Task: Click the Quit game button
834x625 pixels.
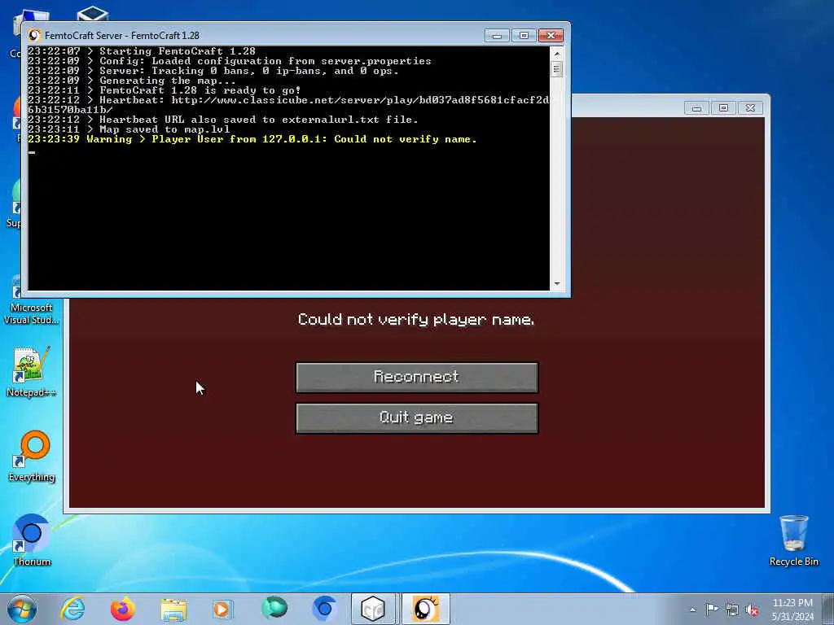Action: [x=416, y=417]
